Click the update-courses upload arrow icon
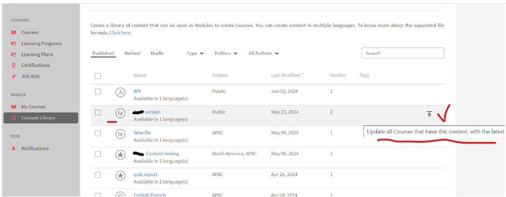The image size is (506, 197). 429,114
